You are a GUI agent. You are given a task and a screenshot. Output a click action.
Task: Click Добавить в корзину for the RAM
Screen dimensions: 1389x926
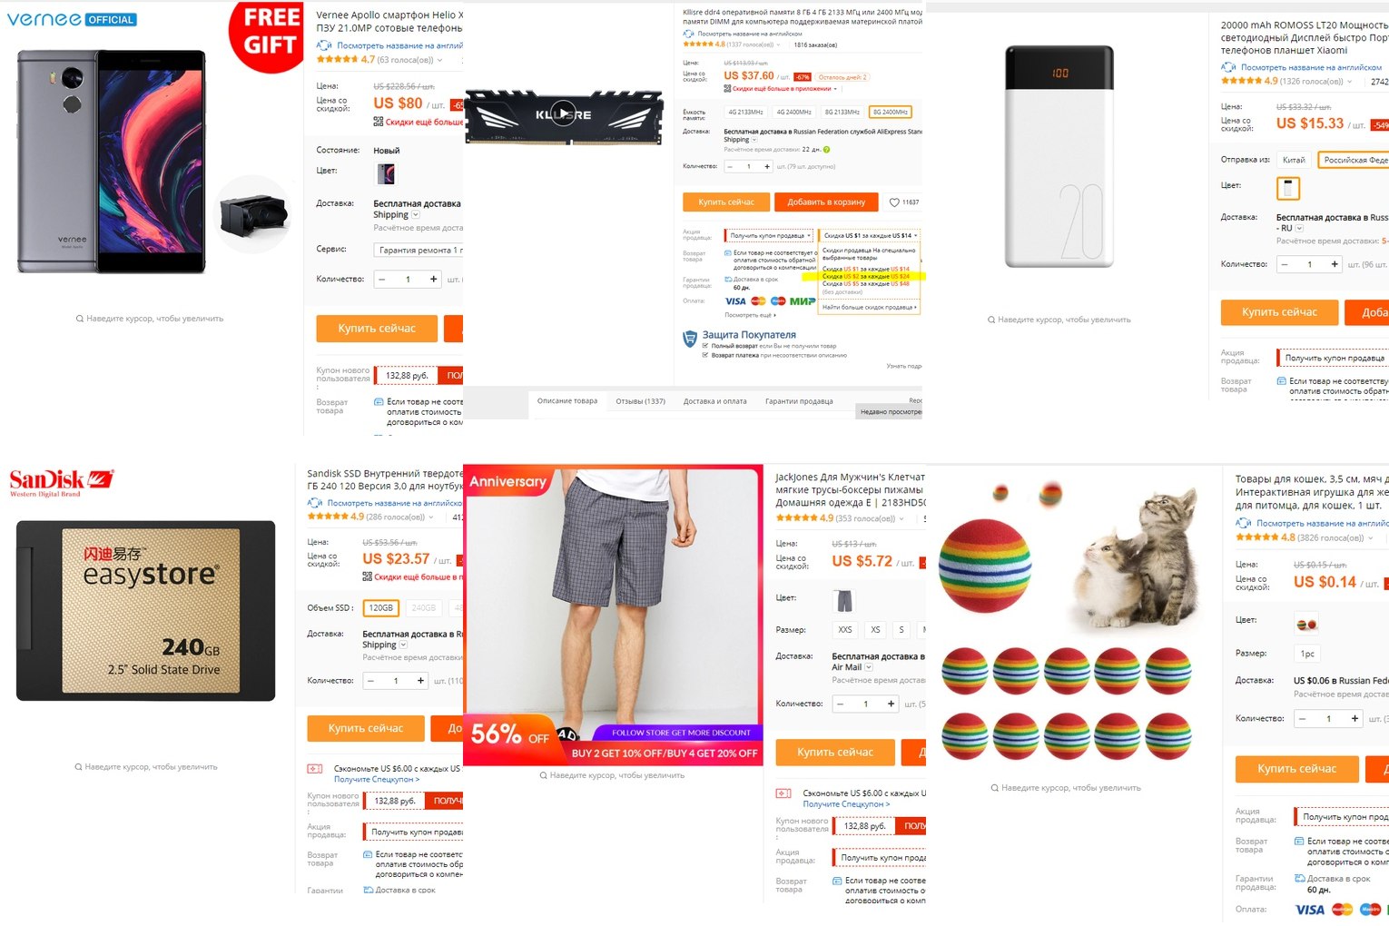tap(826, 202)
